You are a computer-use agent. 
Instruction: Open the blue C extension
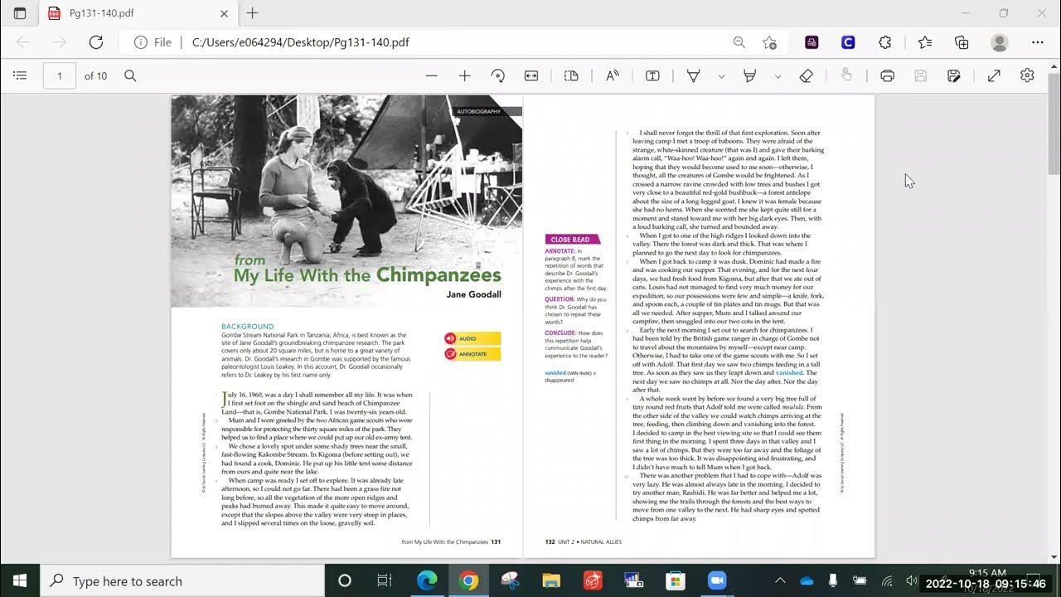coord(848,42)
